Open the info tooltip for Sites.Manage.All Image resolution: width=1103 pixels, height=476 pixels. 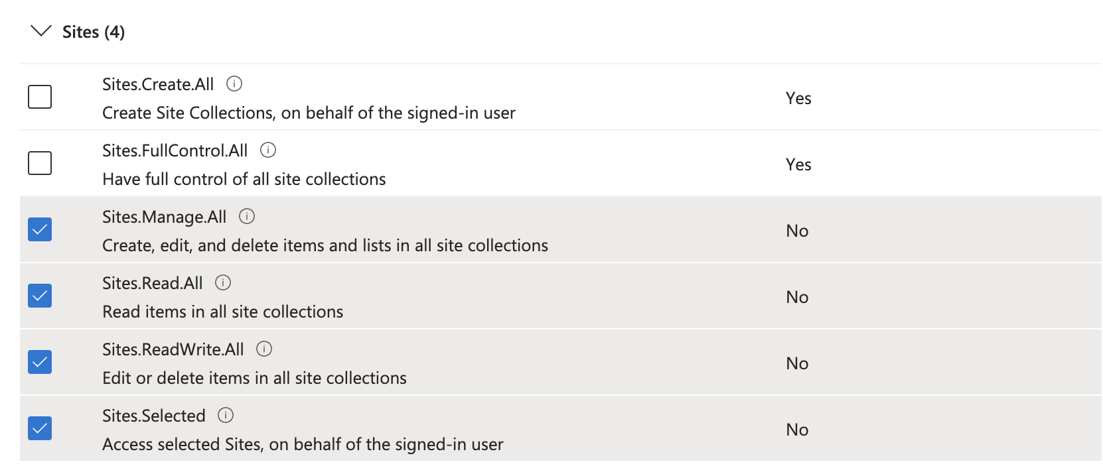pos(247,216)
